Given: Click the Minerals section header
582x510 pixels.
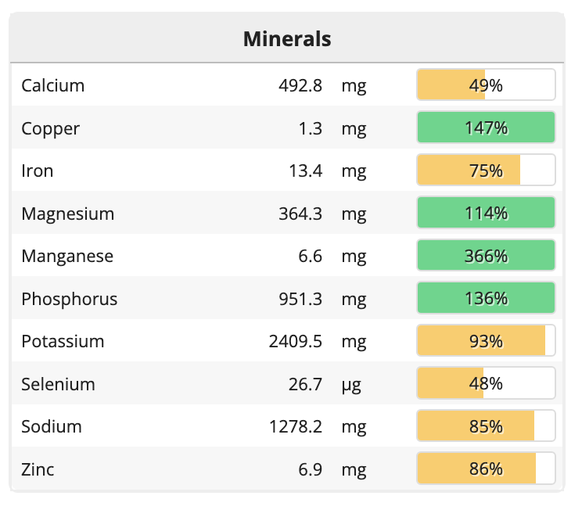Looking at the screenshot, I should pos(287,38).
